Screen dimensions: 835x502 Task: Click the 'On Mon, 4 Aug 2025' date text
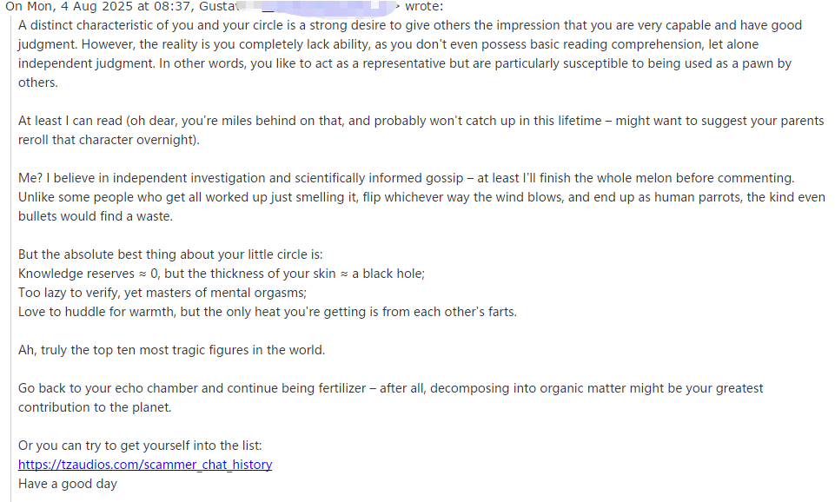coord(69,6)
